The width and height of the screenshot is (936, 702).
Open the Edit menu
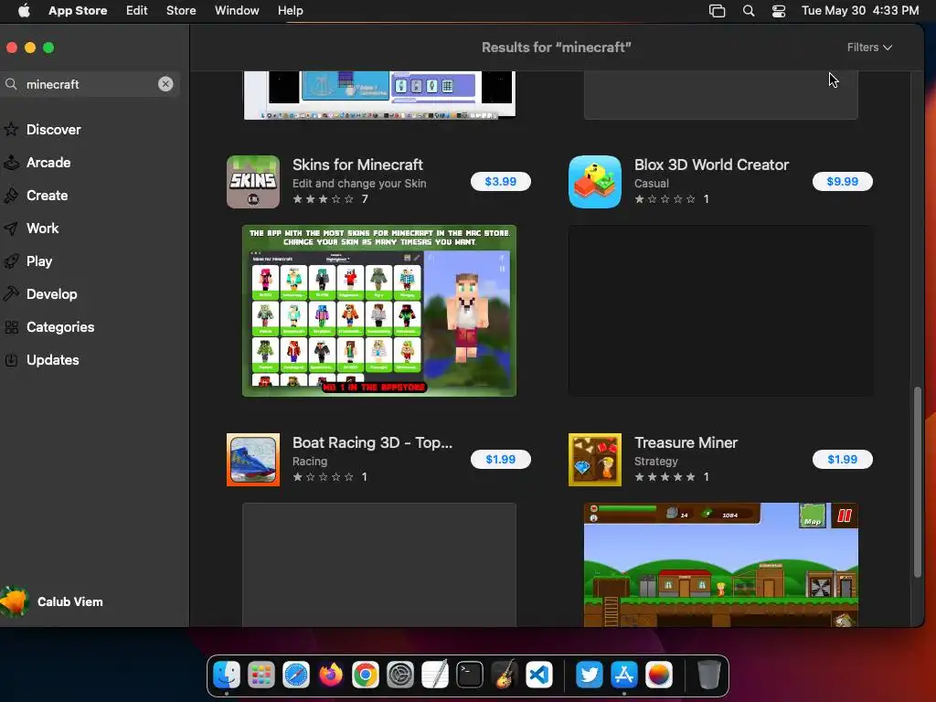click(137, 11)
